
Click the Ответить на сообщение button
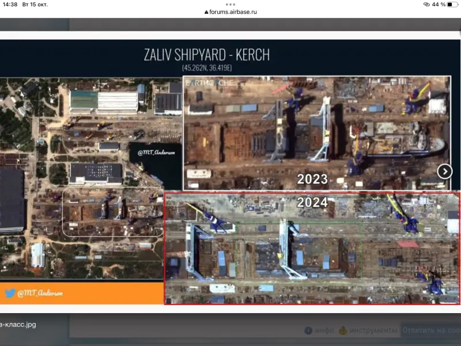click(430, 330)
